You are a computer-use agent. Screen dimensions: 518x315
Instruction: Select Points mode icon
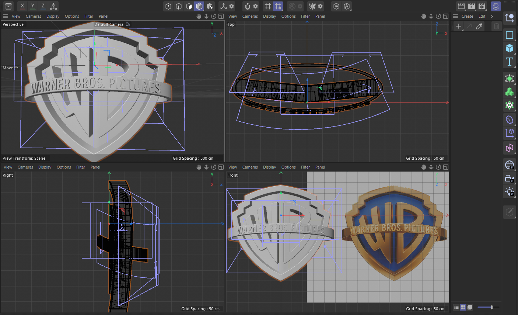click(x=168, y=6)
